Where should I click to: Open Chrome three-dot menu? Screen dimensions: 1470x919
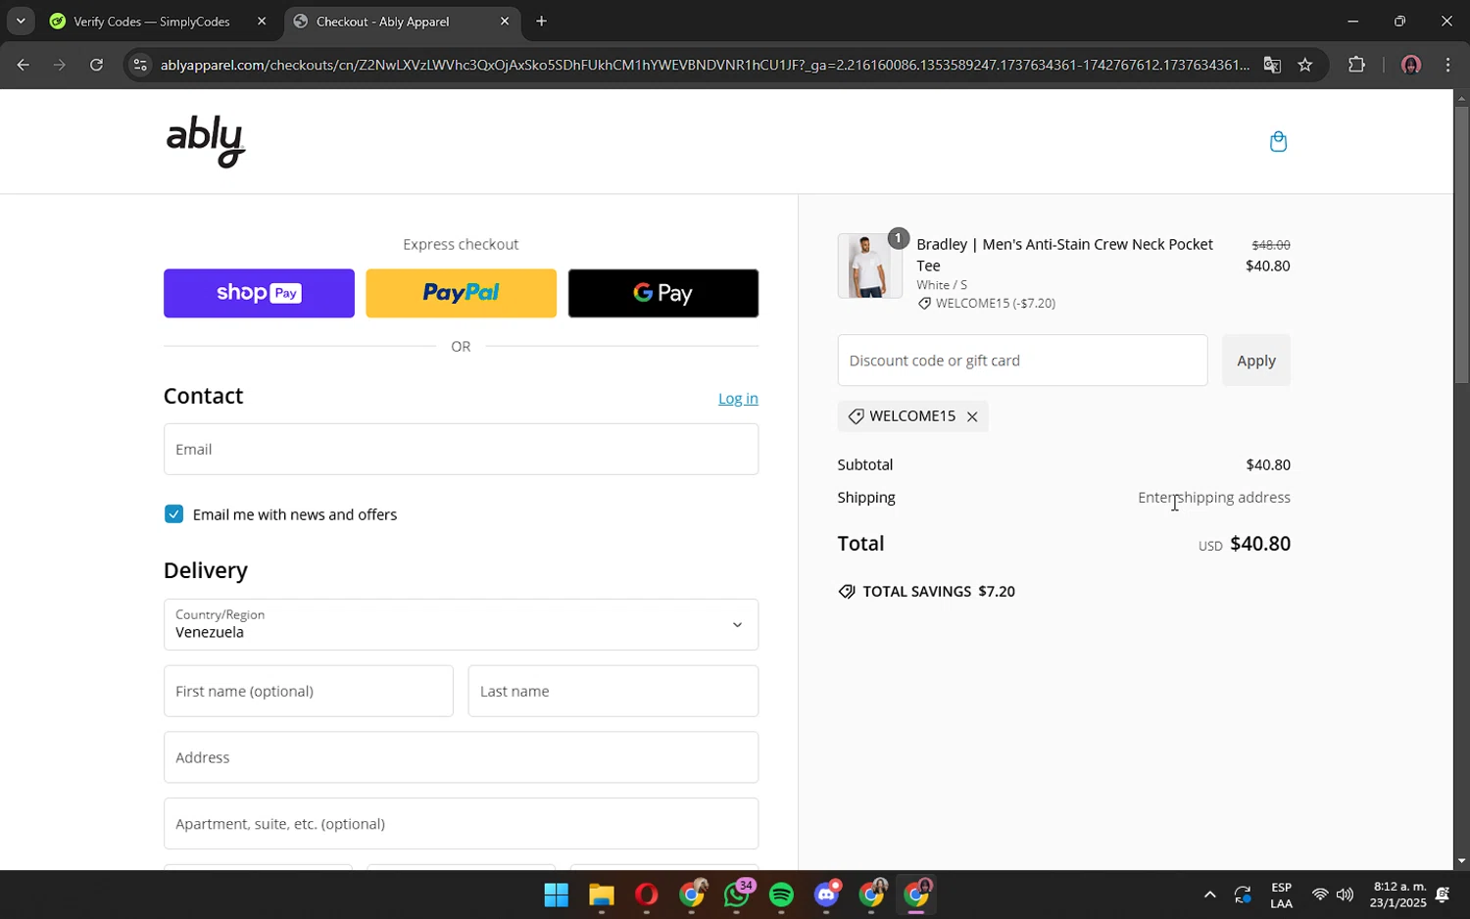coord(1448,65)
